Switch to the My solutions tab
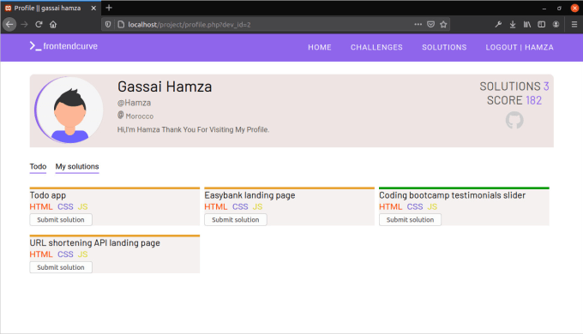Screen dimensions: 583x334 (x=77, y=166)
